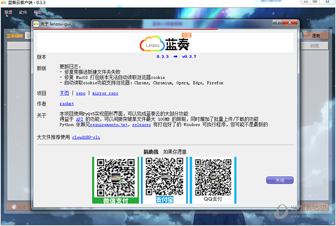Open the 文件 menu in main window
The image size is (336, 226).
click(23, 12)
